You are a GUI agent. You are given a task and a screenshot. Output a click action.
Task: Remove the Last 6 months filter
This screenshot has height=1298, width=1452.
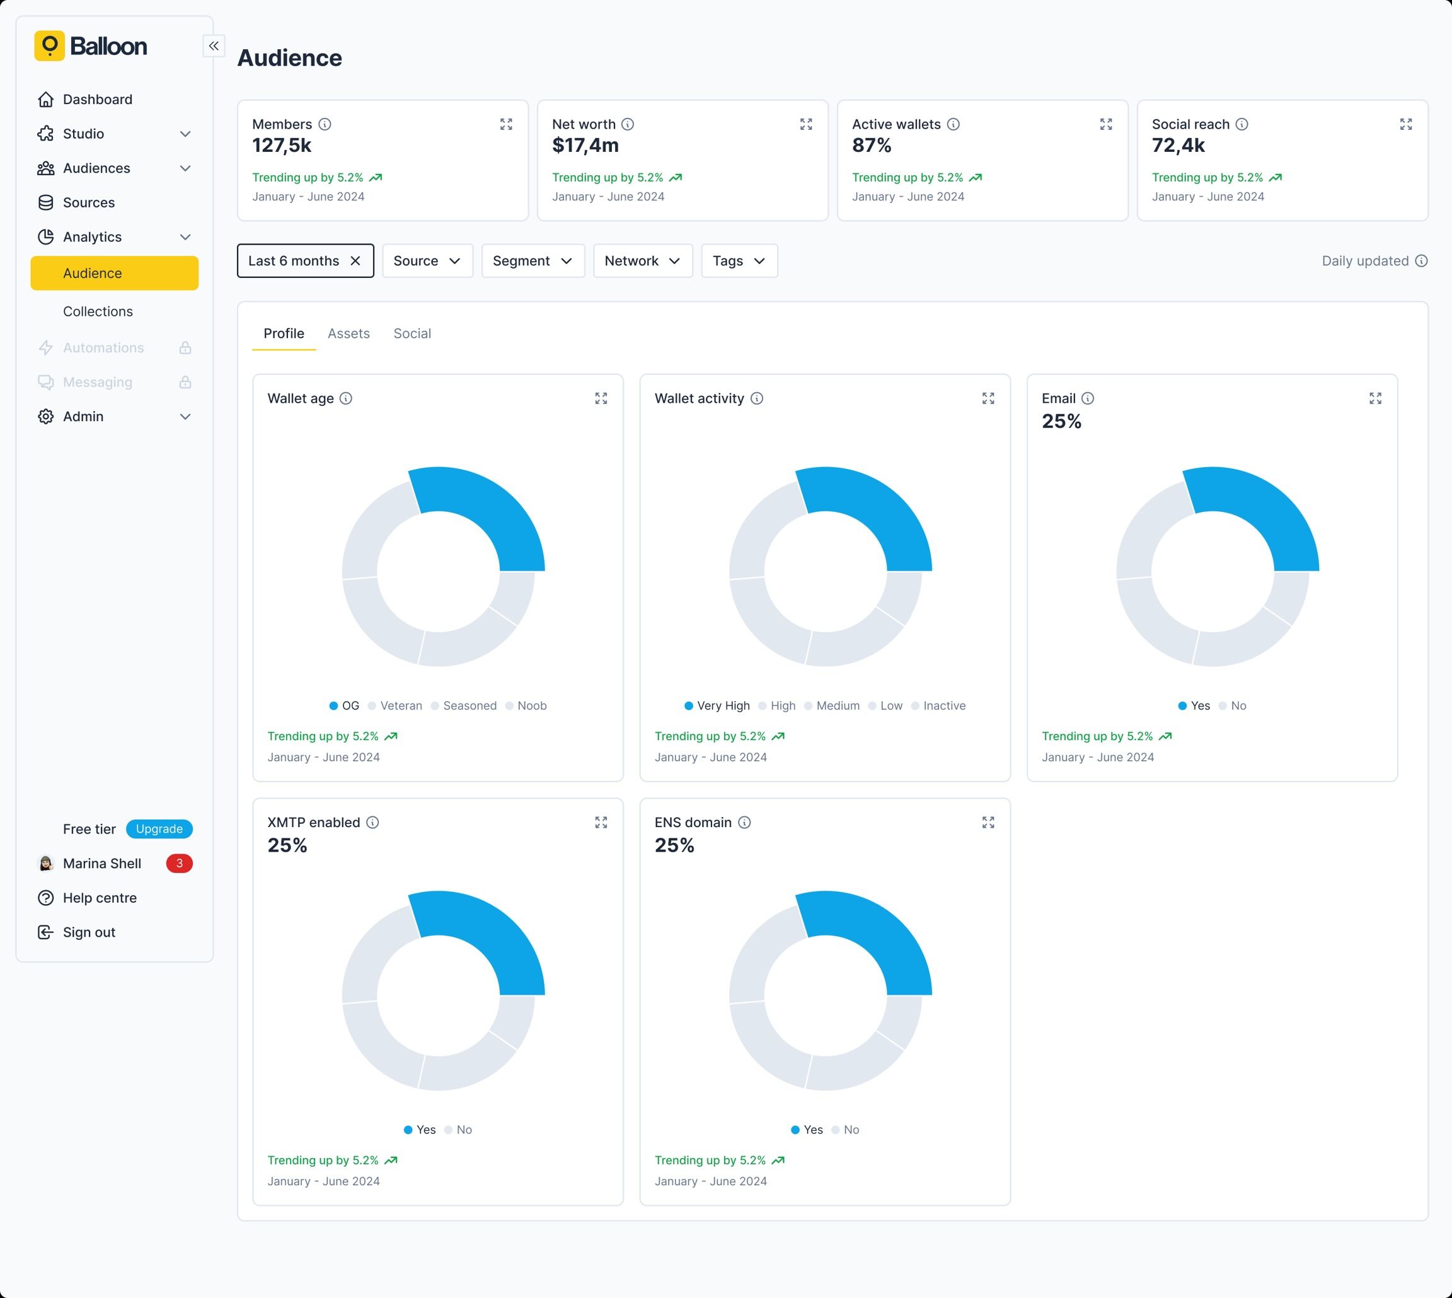[355, 261]
